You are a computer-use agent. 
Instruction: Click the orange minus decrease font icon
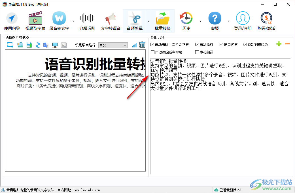tap(287, 44)
